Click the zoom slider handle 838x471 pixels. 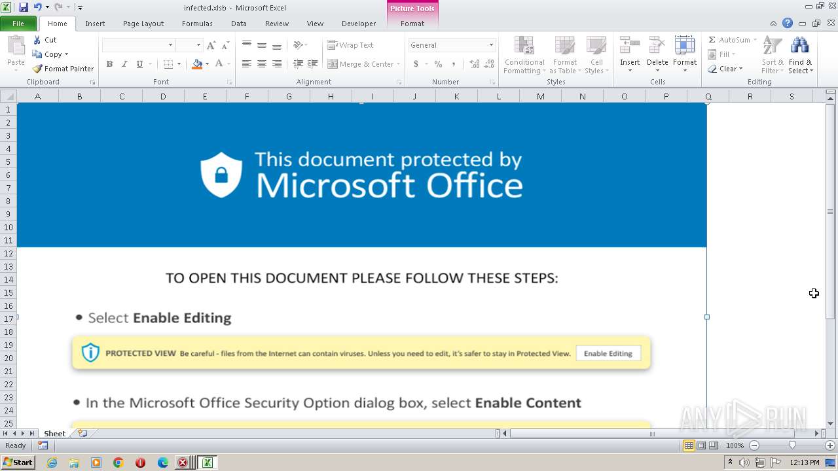[792, 445]
